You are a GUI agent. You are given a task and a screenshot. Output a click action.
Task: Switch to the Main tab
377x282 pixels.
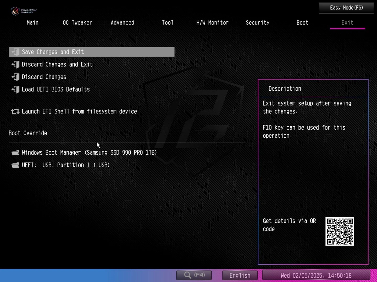click(32, 23)
